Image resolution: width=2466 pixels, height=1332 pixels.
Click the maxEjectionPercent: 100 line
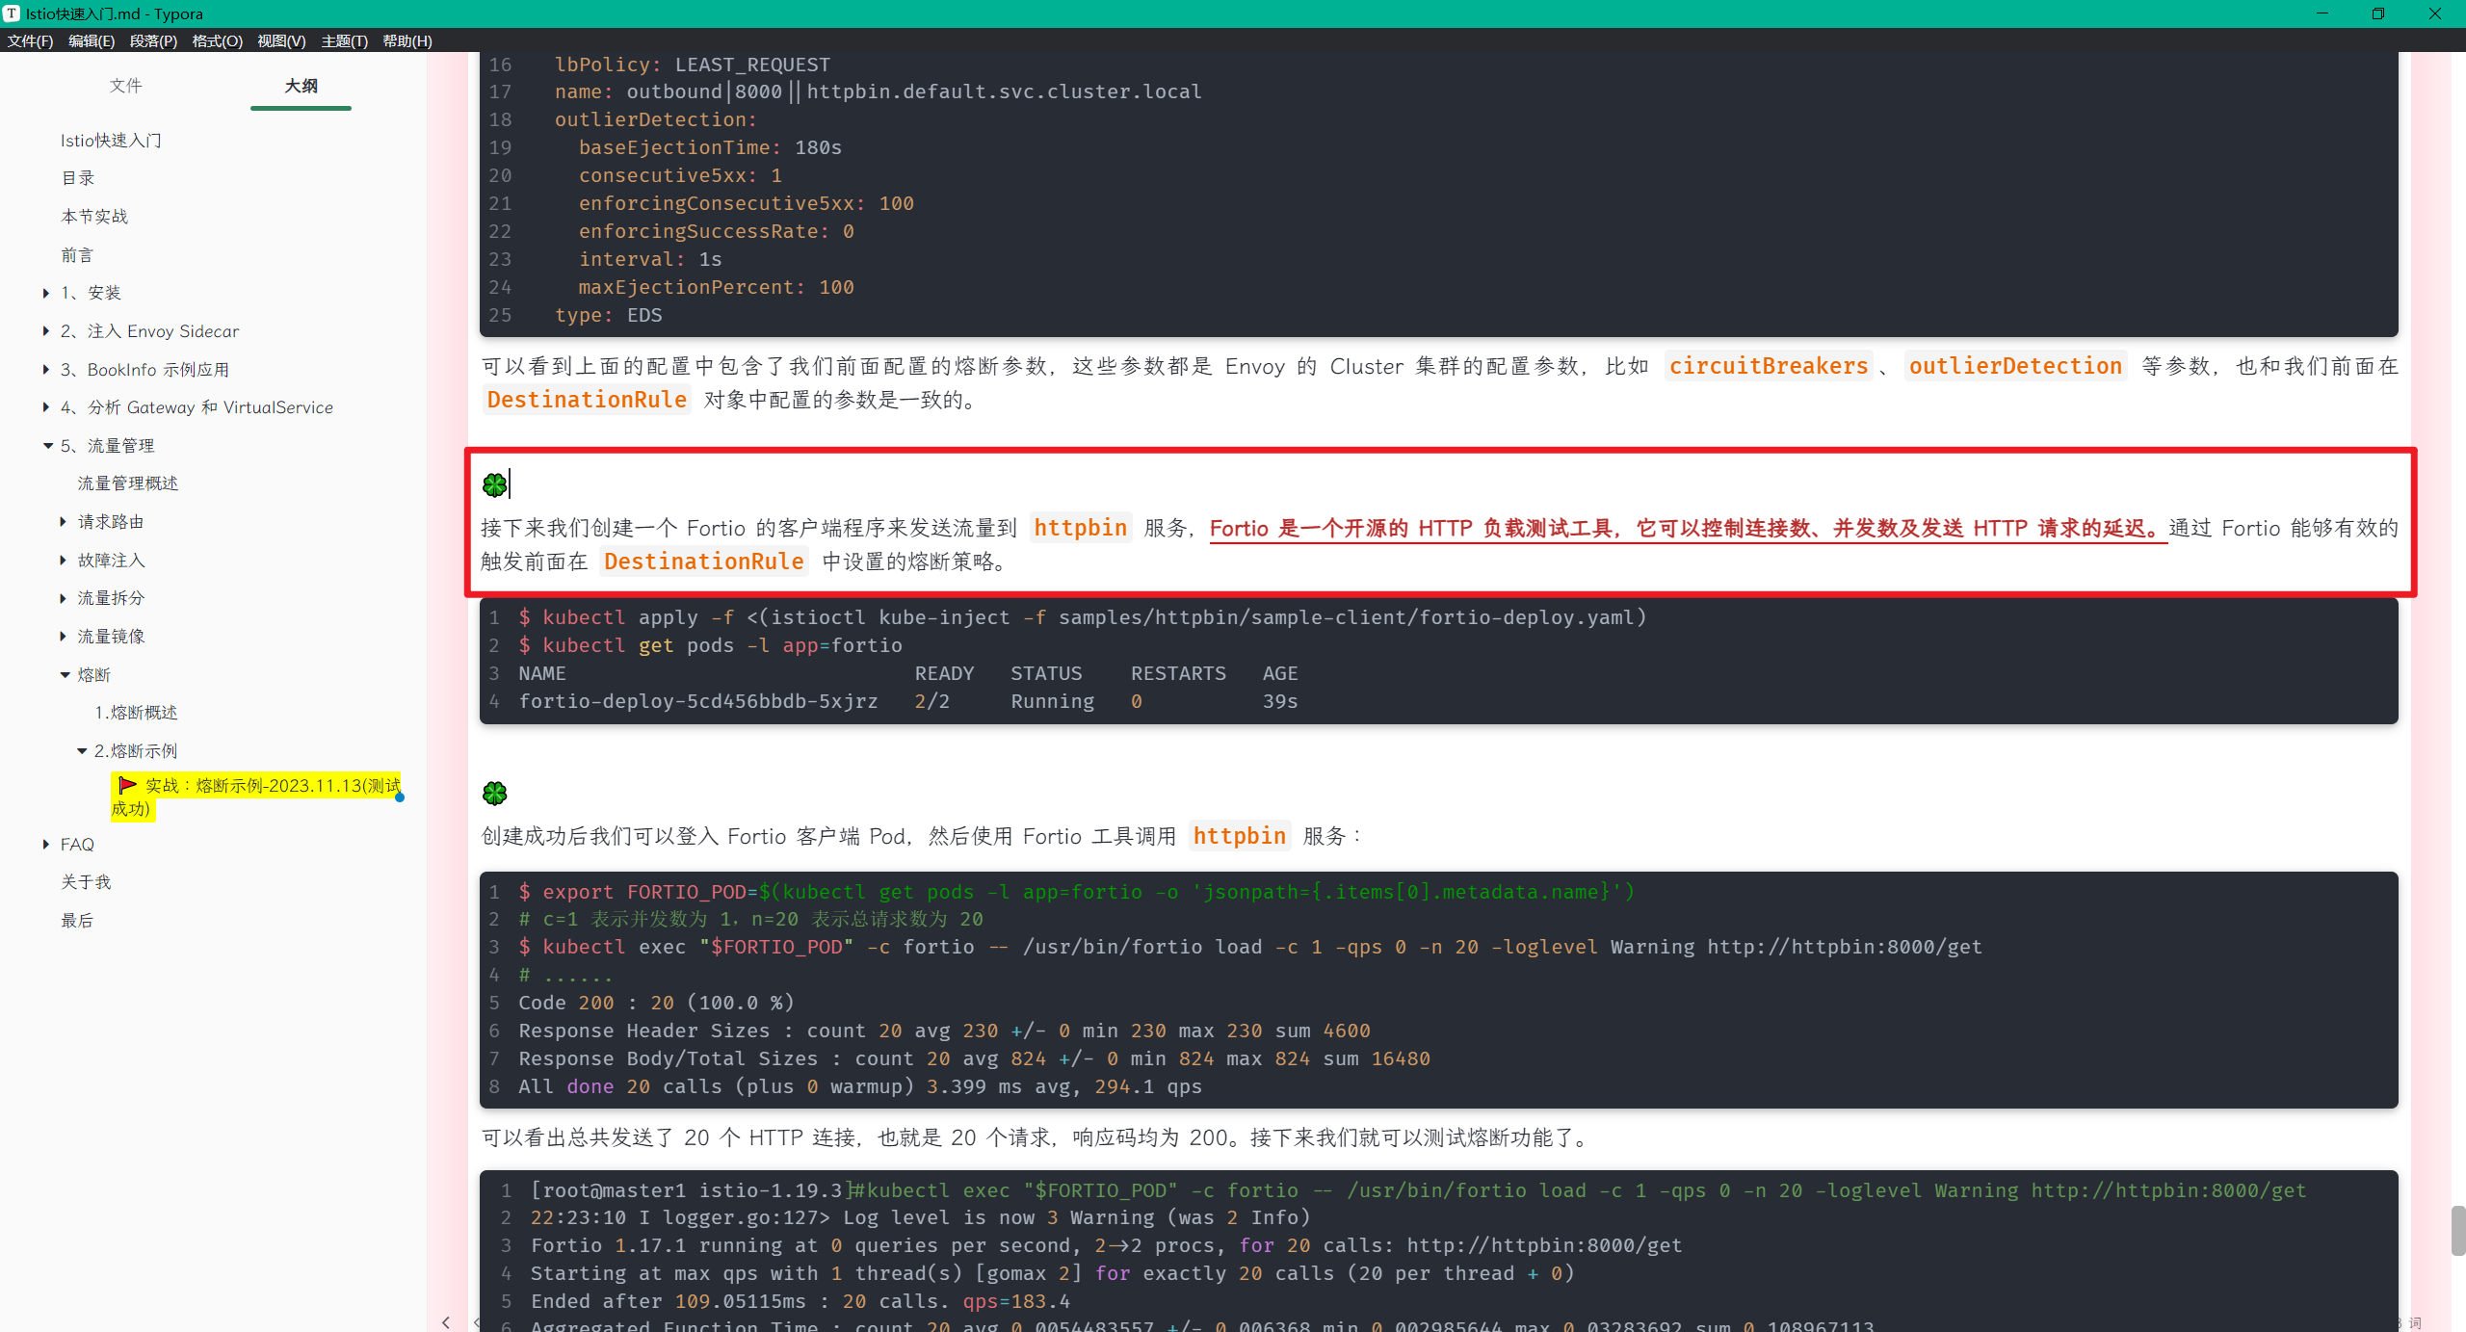[716, 287]
